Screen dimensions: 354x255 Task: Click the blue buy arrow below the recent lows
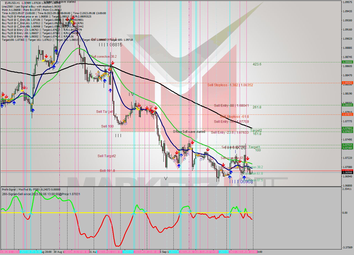244,177
